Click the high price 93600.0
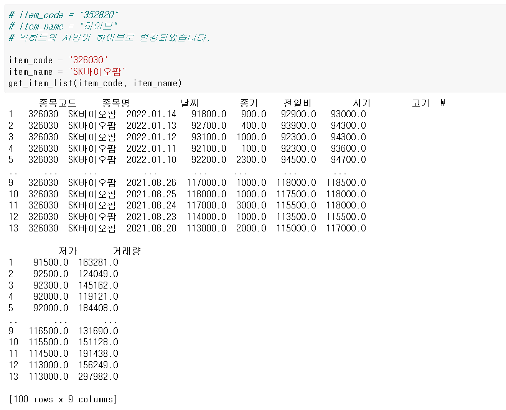 tap(348, 148)
